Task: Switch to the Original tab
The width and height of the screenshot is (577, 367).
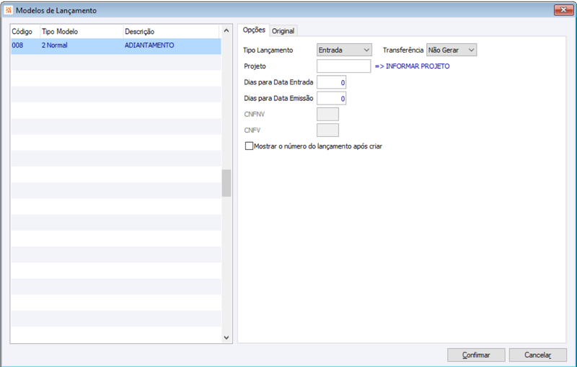Action: coord(283,31)
